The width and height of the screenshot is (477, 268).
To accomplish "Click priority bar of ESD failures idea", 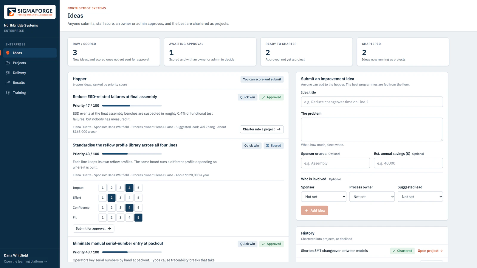I will pyautogui.click(x=132, y=106).
